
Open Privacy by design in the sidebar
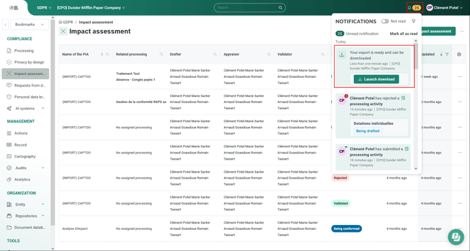(x=25, y=62)
